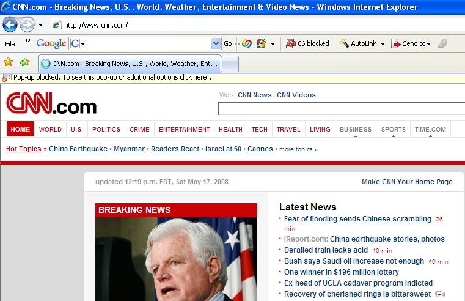This screenshot has width=465, height=301.
Task: Open the Favorites Center star icon
Action: pos(9,62)
